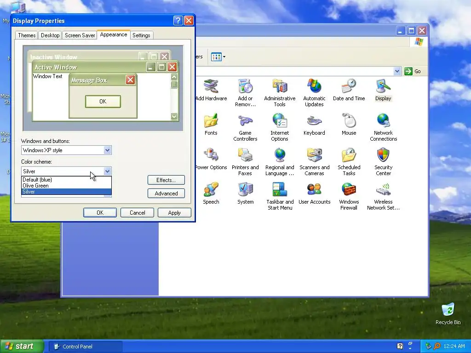Click the Effects... button
471x353 pixels.
tap(166, 180)
